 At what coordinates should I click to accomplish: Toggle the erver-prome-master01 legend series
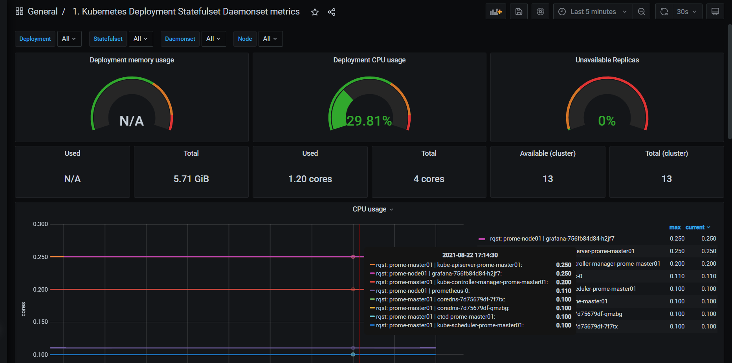tap(605, 251)
